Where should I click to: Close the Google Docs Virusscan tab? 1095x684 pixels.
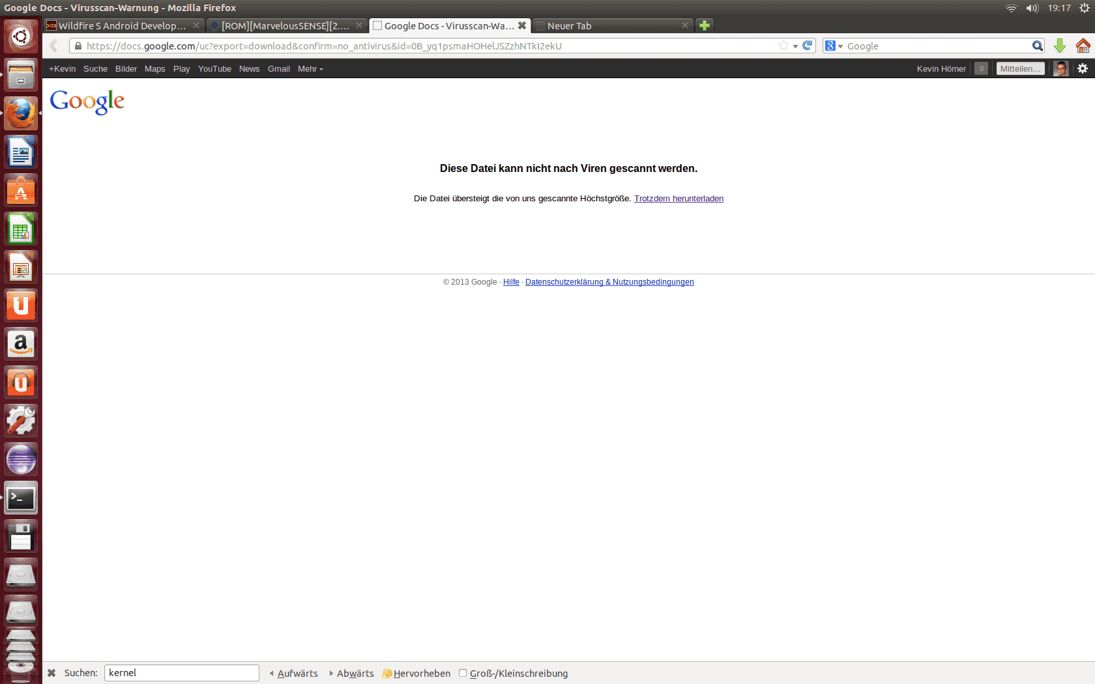[x=522, y=25]
